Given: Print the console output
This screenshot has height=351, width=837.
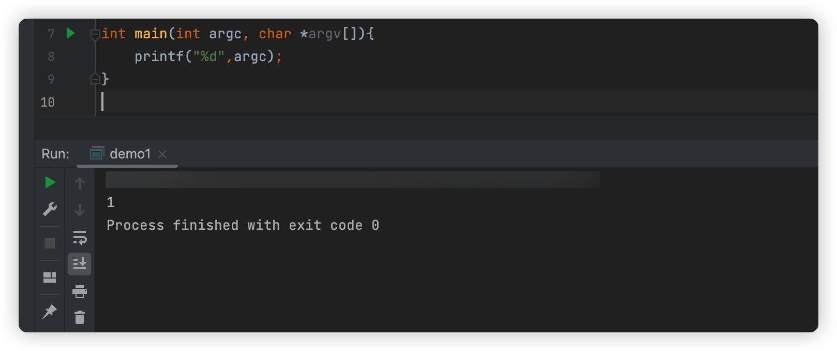Looking at the screenshot, I should click(80, 291).
